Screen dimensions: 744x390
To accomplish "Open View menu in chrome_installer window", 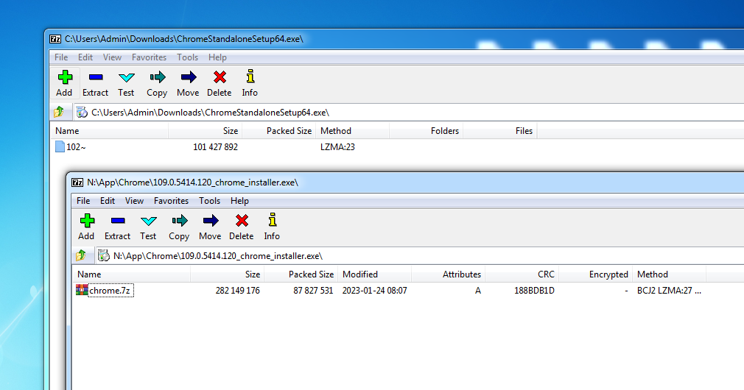I will coord(134,201).
